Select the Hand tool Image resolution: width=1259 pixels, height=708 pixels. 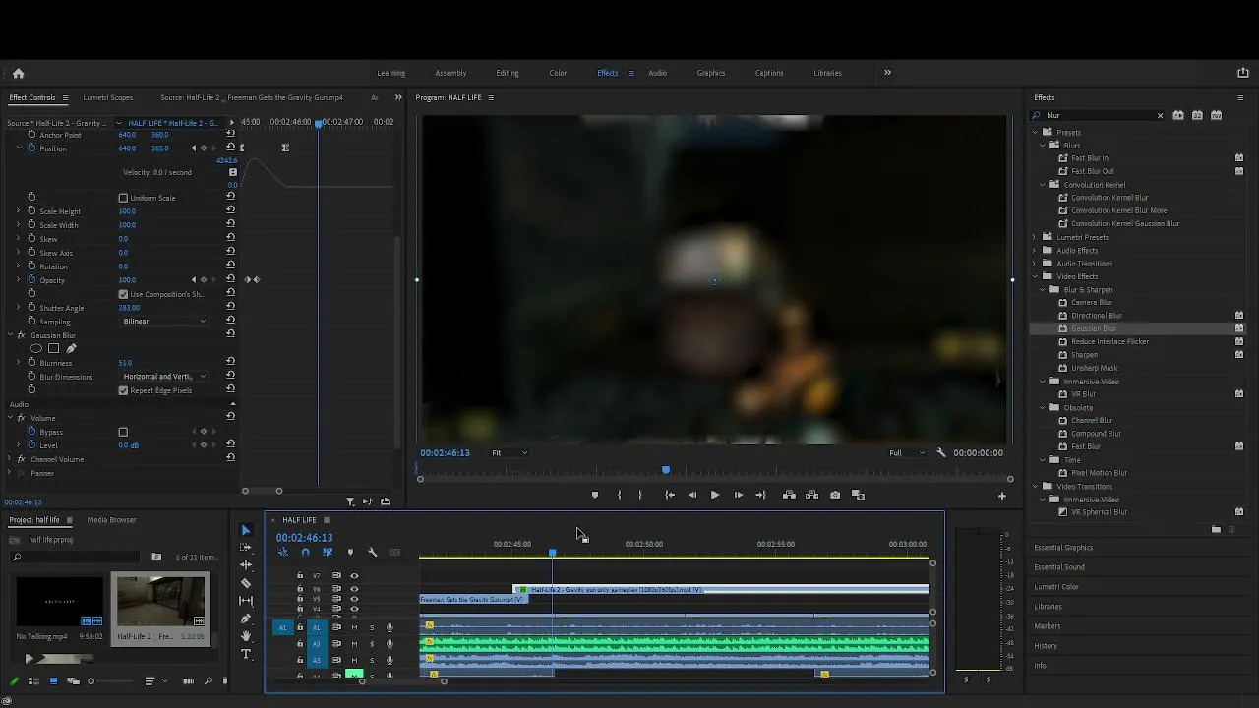pyautogui.click(x=246, y=636)
